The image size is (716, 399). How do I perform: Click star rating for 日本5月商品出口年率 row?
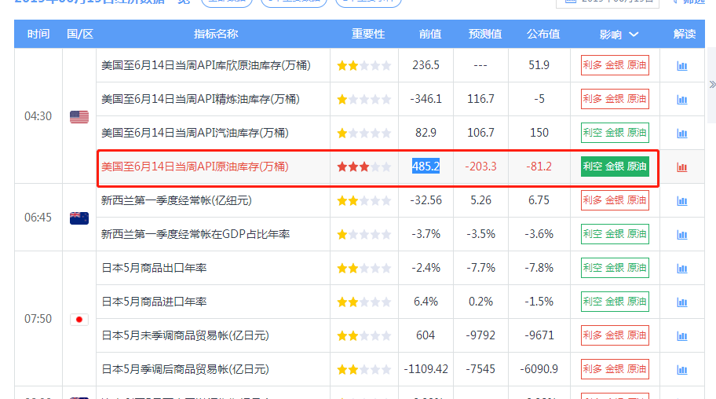pos(364,269)
